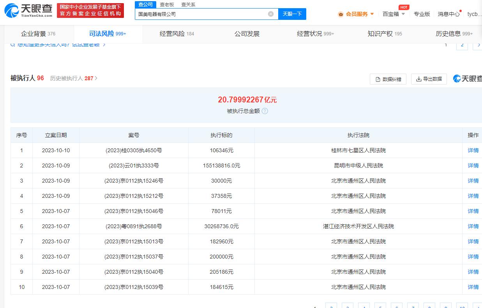Open 专业版 link

422,14
